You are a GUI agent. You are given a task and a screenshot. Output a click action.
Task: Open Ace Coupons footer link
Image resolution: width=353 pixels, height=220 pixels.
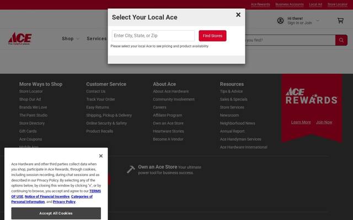30,139
